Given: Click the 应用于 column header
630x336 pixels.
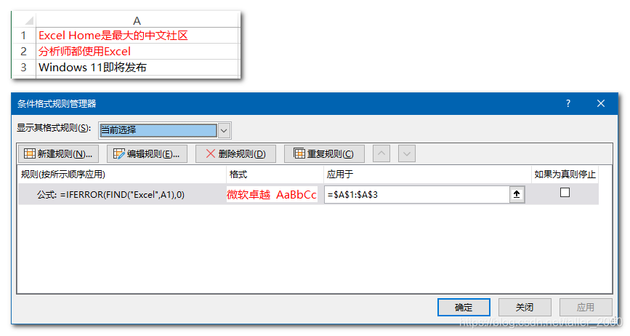Looking at the screenshot, I should 427,175.
